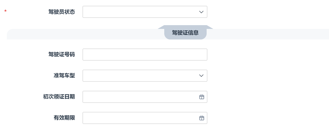Click the calendar icon in 有效期限 field
The height and width of the screenshot is (128, 329).
[201, 118]
